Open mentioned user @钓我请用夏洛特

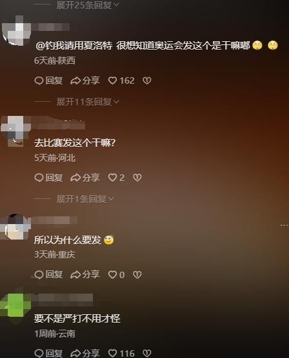pos(74,46)
